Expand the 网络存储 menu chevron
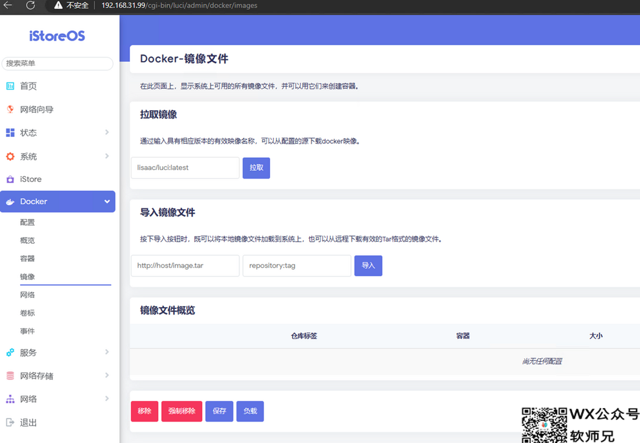640x443 pixels. pyautogui.click(x=107, y=375)
